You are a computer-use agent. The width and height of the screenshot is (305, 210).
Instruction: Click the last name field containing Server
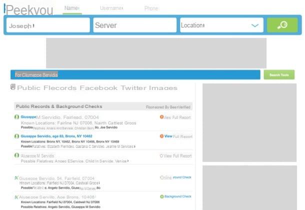click(x=135, y=25)
